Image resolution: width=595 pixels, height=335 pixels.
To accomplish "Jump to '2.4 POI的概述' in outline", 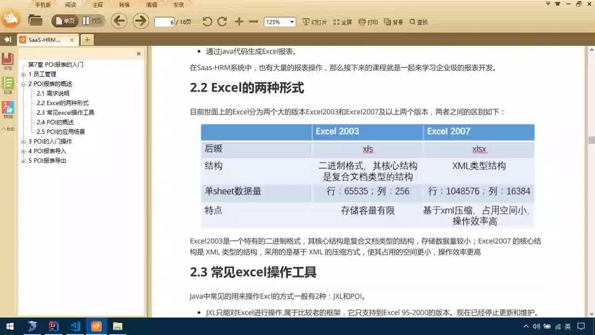I will tap(55, 122).
